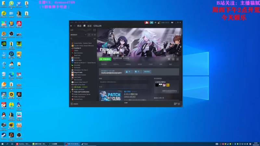Select Hurtworld in the game list
260x146 pixels.
coord(77,67)
